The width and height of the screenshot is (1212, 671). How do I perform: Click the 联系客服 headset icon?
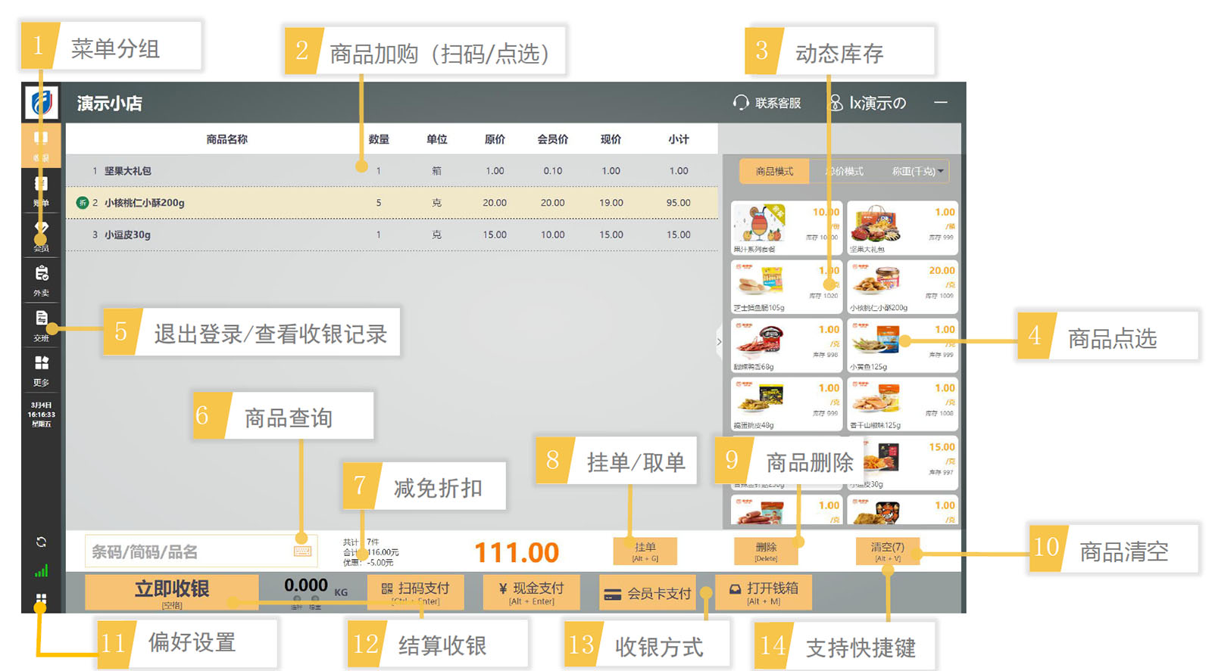point(740,103)
